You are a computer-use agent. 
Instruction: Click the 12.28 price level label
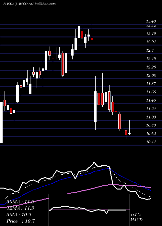pyautogui.click(x=151, y=67)
